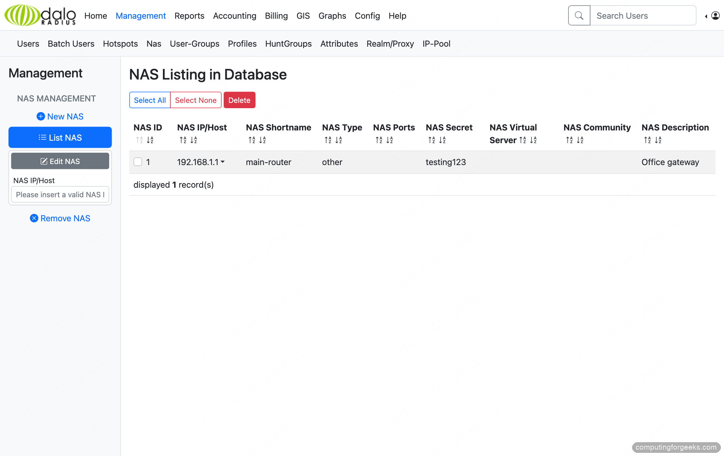Sort NAS Community ascending
Screen dimensions: 724x456
(569, 140)
